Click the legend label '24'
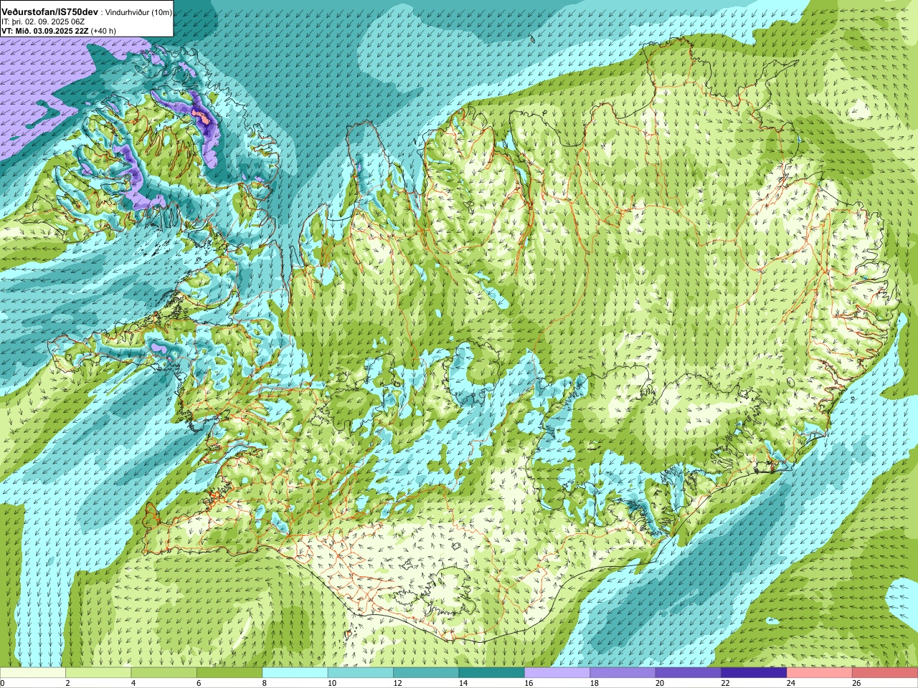Image resolution: width=918 pixels, height=688 pixels. coord(791,683)
